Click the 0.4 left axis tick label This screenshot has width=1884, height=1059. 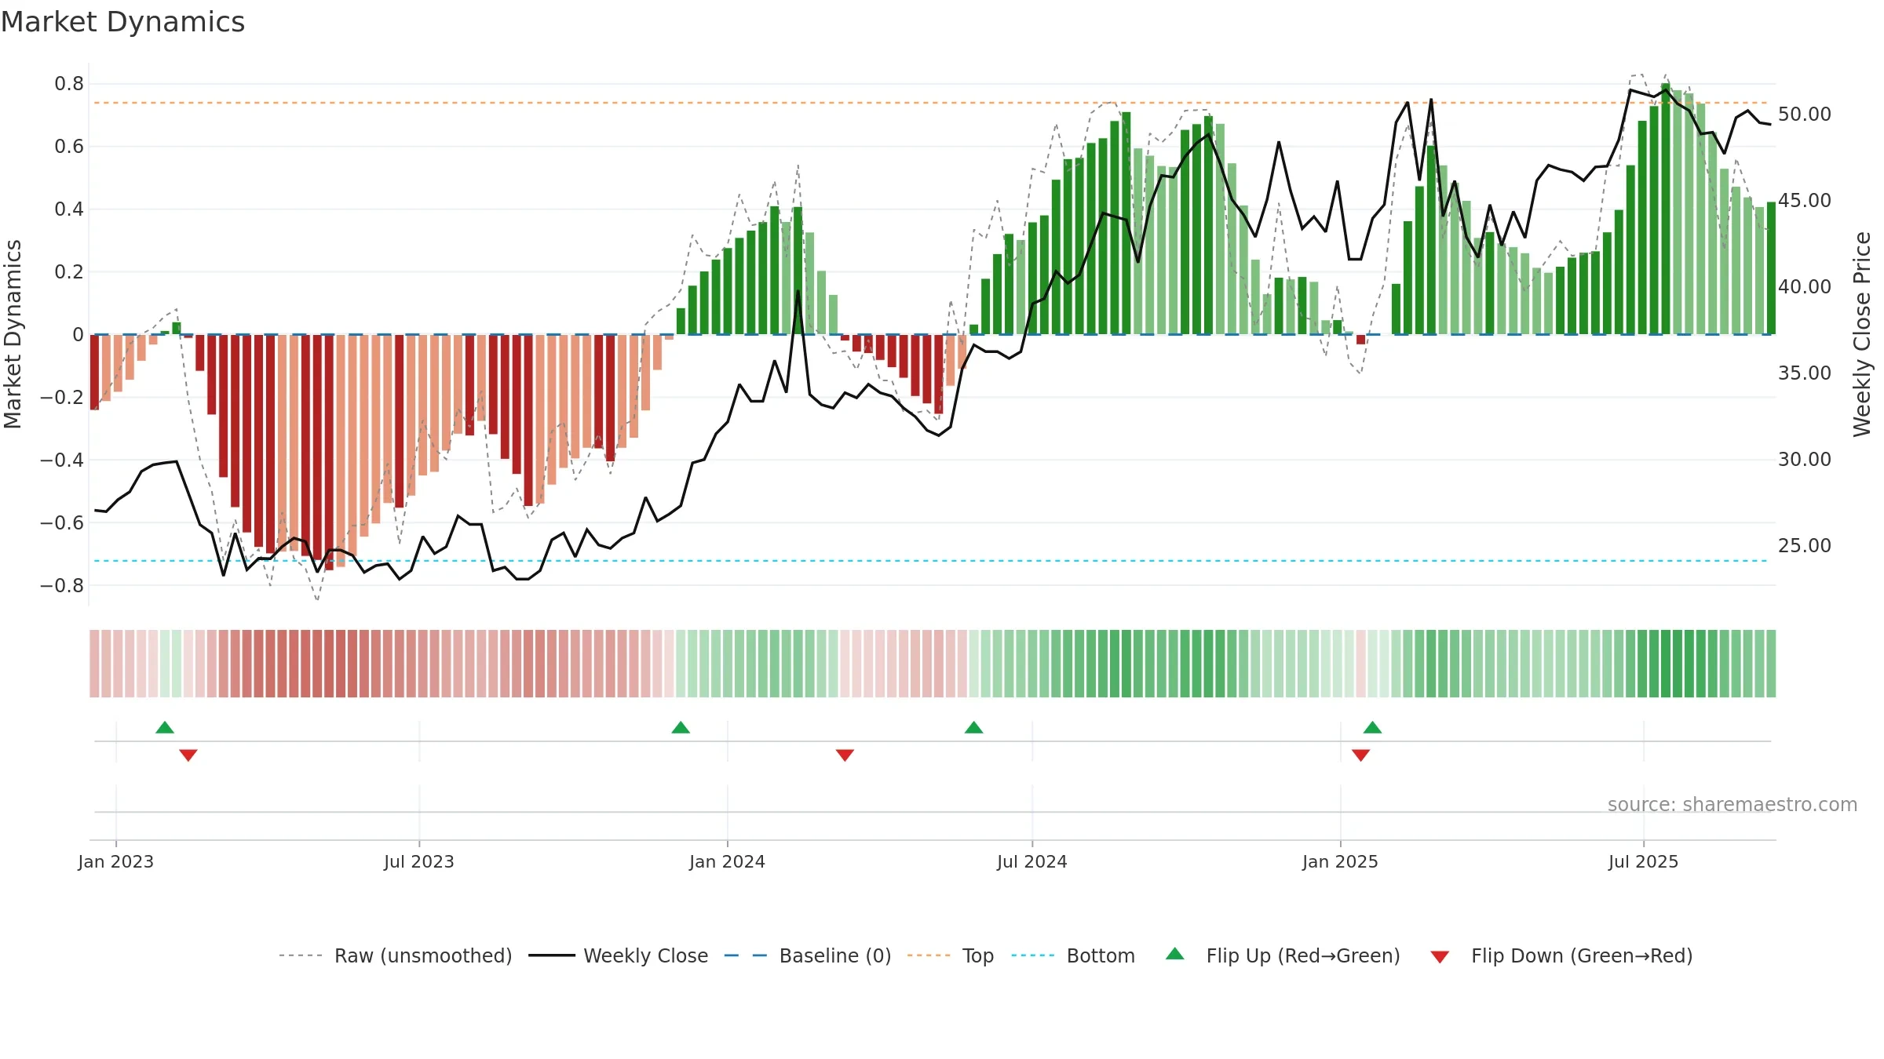click(x=69, y=209)
